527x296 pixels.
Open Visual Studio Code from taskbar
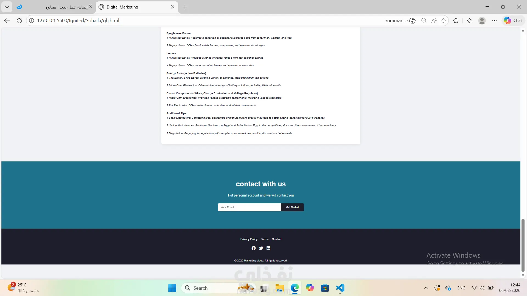click(x=340, y=288)
